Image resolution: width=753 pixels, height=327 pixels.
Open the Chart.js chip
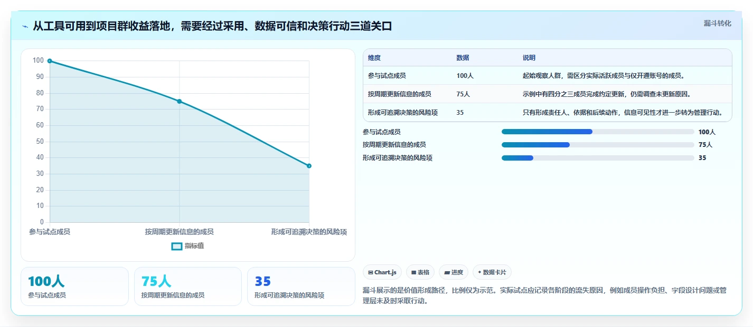(x=382, y=272)
